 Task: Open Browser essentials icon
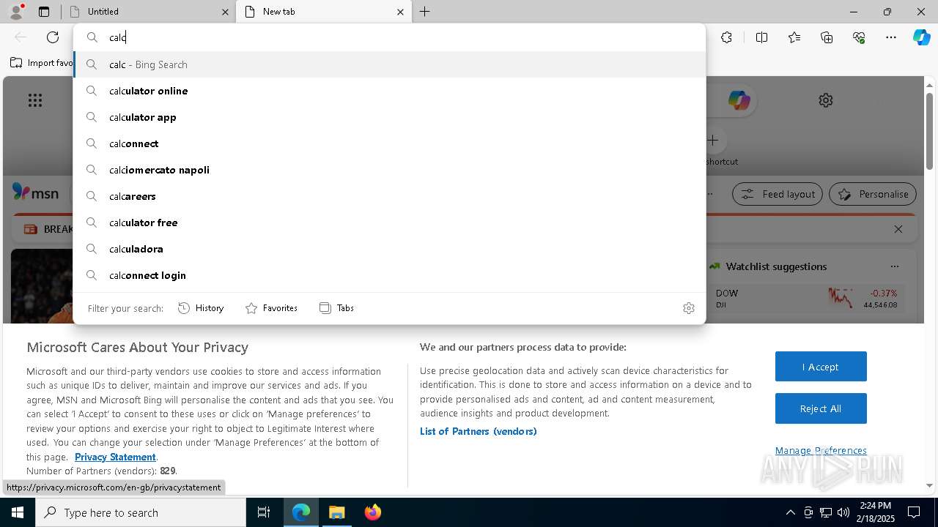point(859,37)
